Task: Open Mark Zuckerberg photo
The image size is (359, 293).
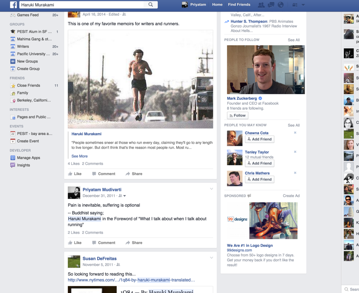Action: [266, 70]
